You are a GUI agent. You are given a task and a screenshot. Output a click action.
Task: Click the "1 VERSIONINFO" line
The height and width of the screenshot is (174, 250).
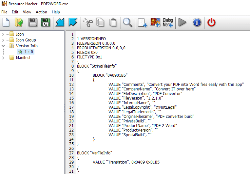[91, 39]
